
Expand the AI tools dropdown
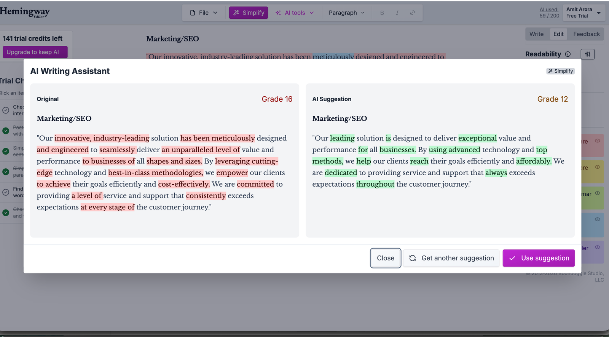tap(295, 13)
